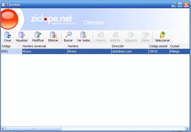The width and height of the screenshot is (191, 132).
Task: Minimize the Clientes window
Action: point(173,5)
